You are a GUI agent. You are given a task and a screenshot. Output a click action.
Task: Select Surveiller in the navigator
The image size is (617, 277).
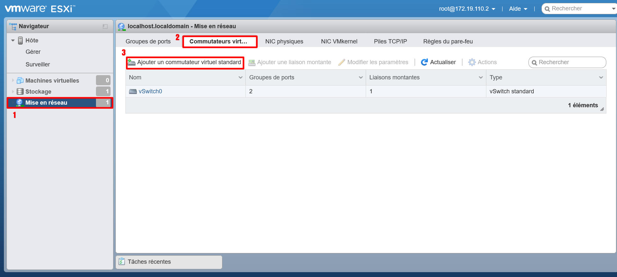coord(38,64)
